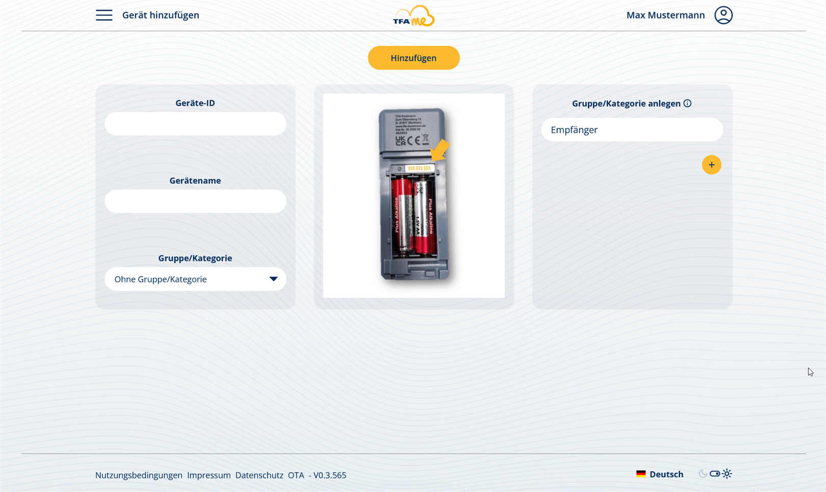Focus the Gerätename input field
This screenshot has height=492, width=826.
(195, 202)
